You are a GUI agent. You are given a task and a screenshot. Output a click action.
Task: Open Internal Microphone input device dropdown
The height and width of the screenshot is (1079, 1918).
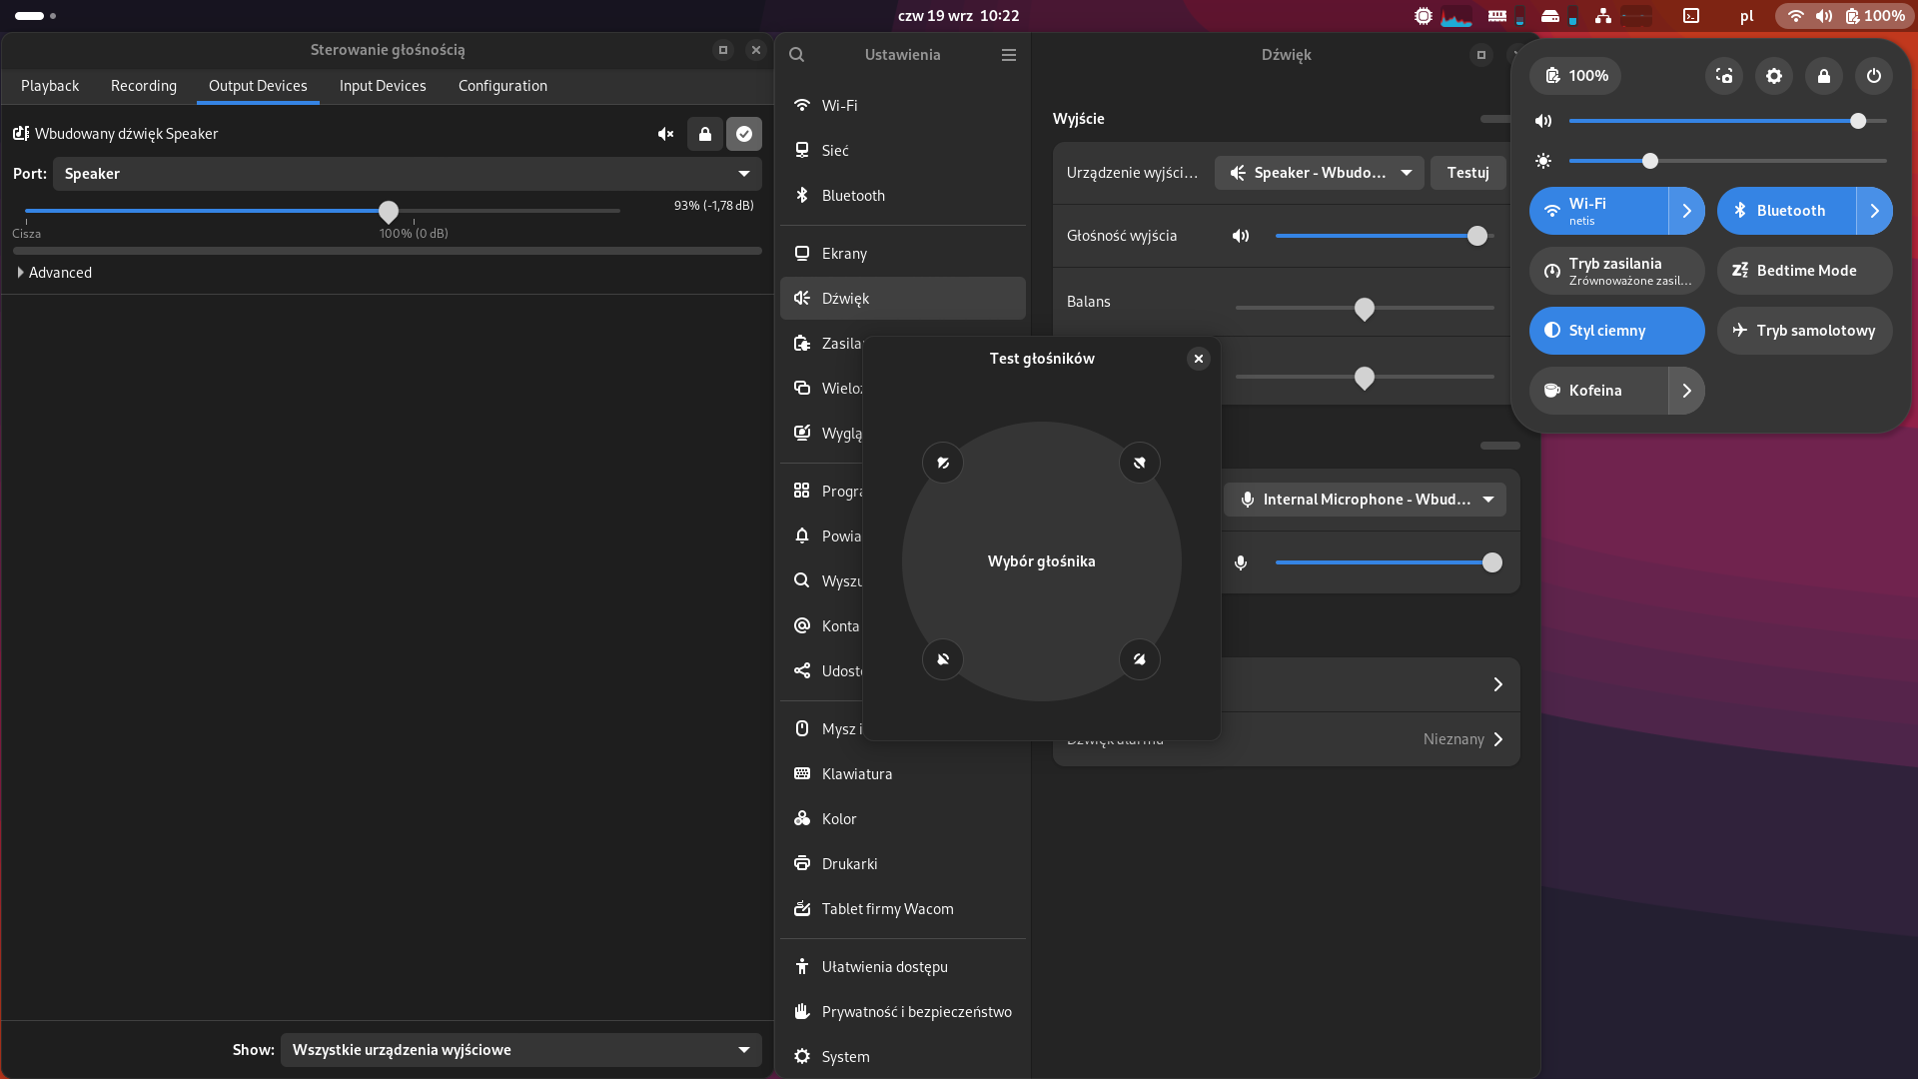[x=1365, y=500]
